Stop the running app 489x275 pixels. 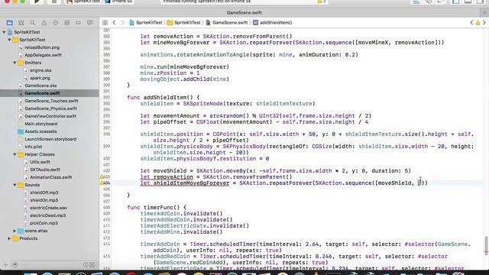(x=54, y=2)
